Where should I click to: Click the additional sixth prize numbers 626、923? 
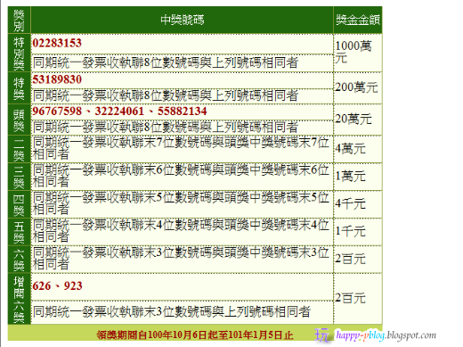tap(57, 286)
